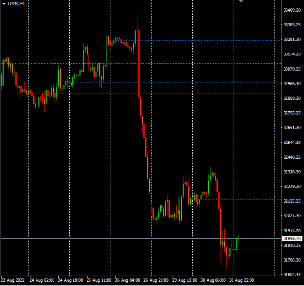Click price label 31914.20 on scale
The height and width of the screenshot is (286, 304).
click(292, 231)
